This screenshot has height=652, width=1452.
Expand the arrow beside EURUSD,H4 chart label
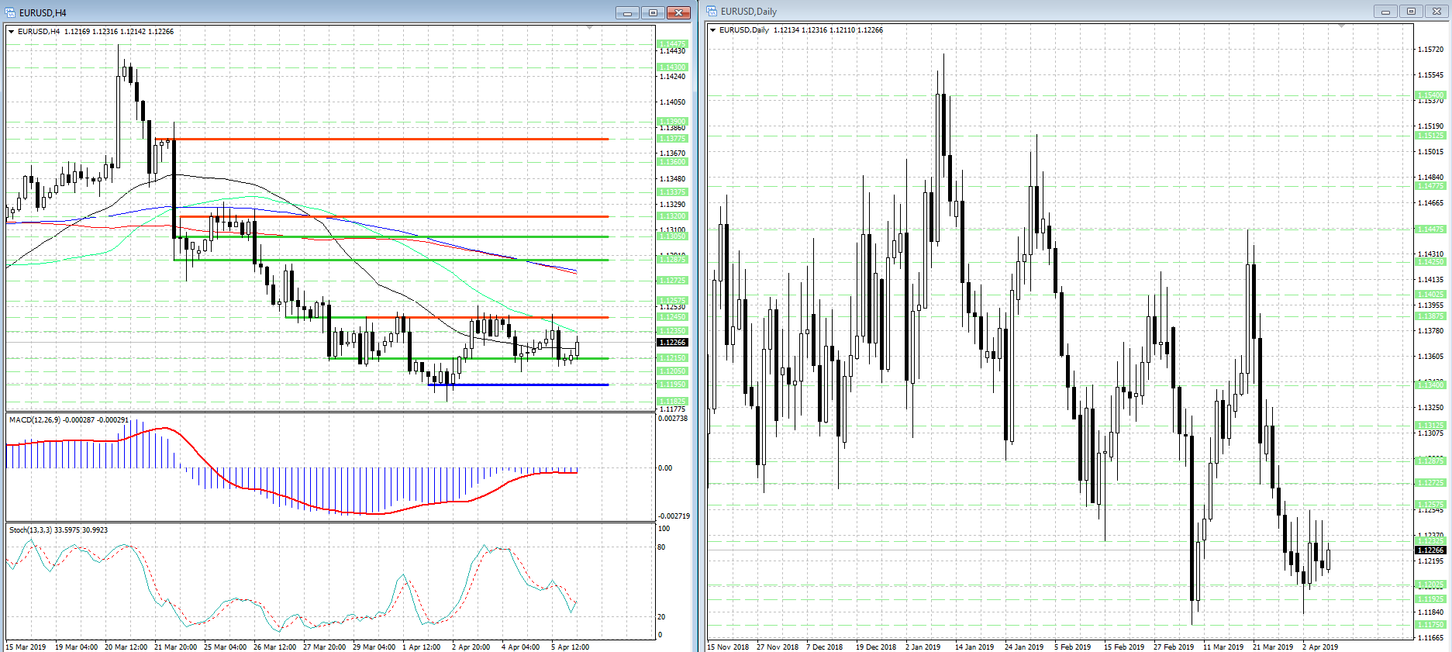(12, 32)
